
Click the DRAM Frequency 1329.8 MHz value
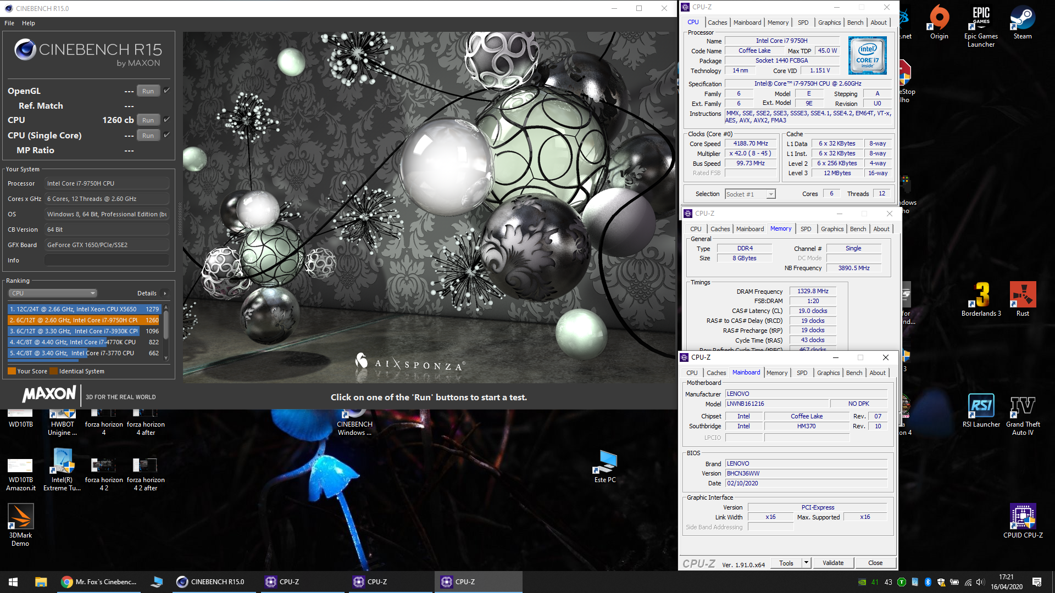[813, 291]
